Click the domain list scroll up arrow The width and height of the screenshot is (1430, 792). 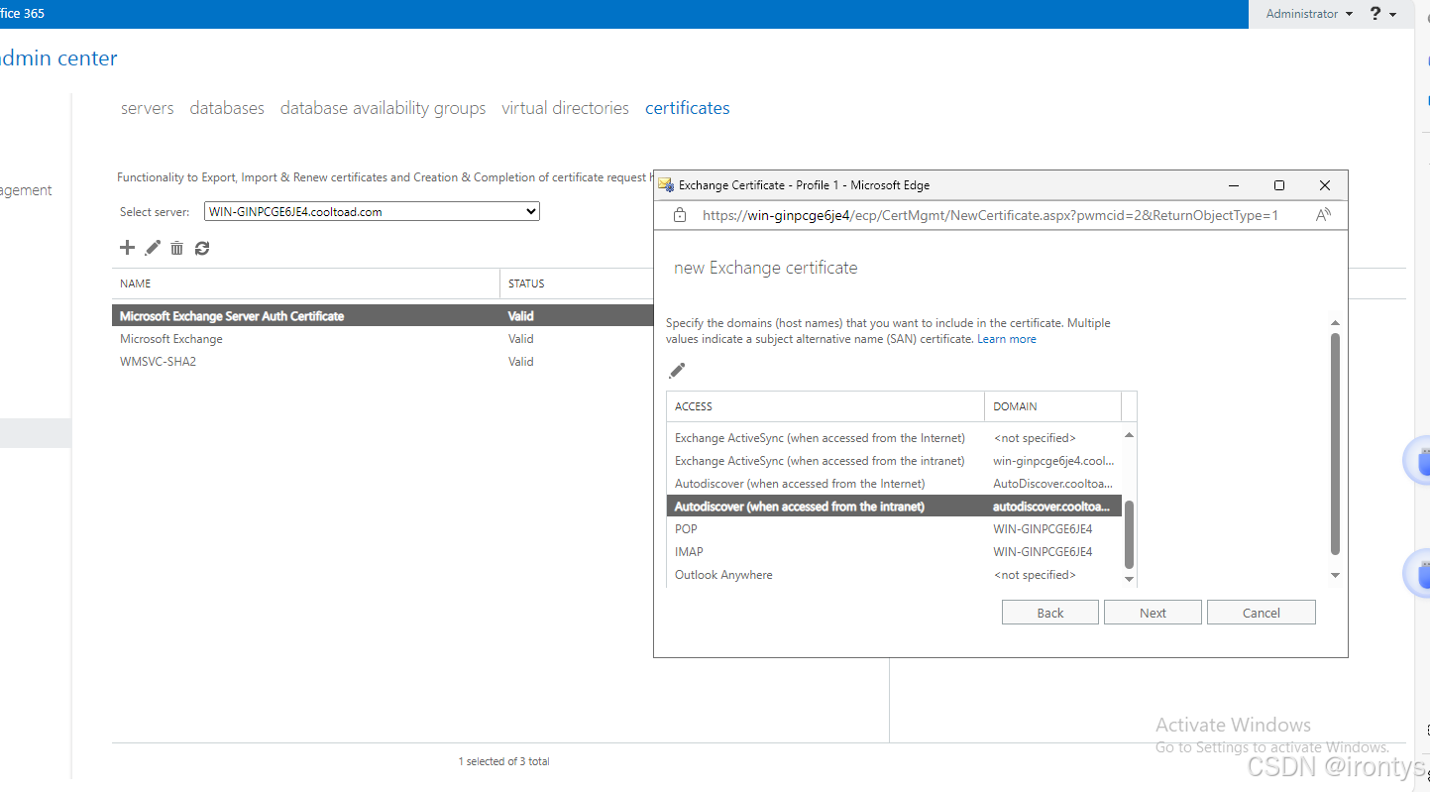pyautogui.click(x=1129, y=435)
